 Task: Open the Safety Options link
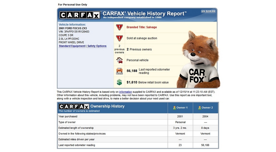point(97,46)
